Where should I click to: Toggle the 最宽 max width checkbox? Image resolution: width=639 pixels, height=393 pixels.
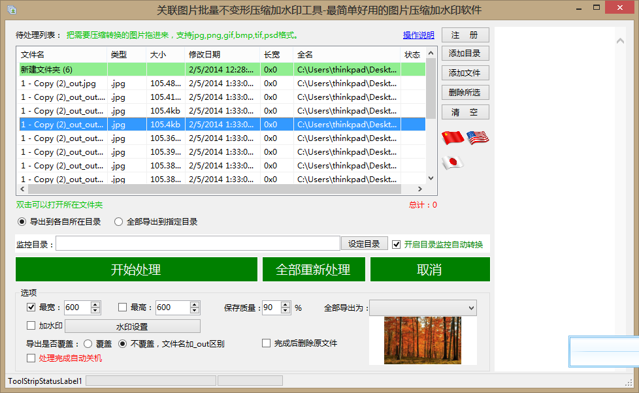click(31, 307)
